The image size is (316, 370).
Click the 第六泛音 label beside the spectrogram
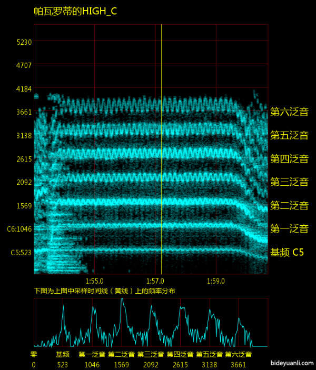click(x=289, y=112)
